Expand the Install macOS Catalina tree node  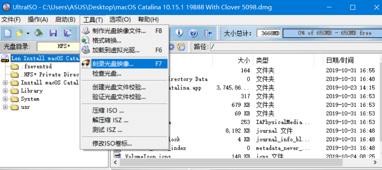pyautogui.click(x=5, y=83)
